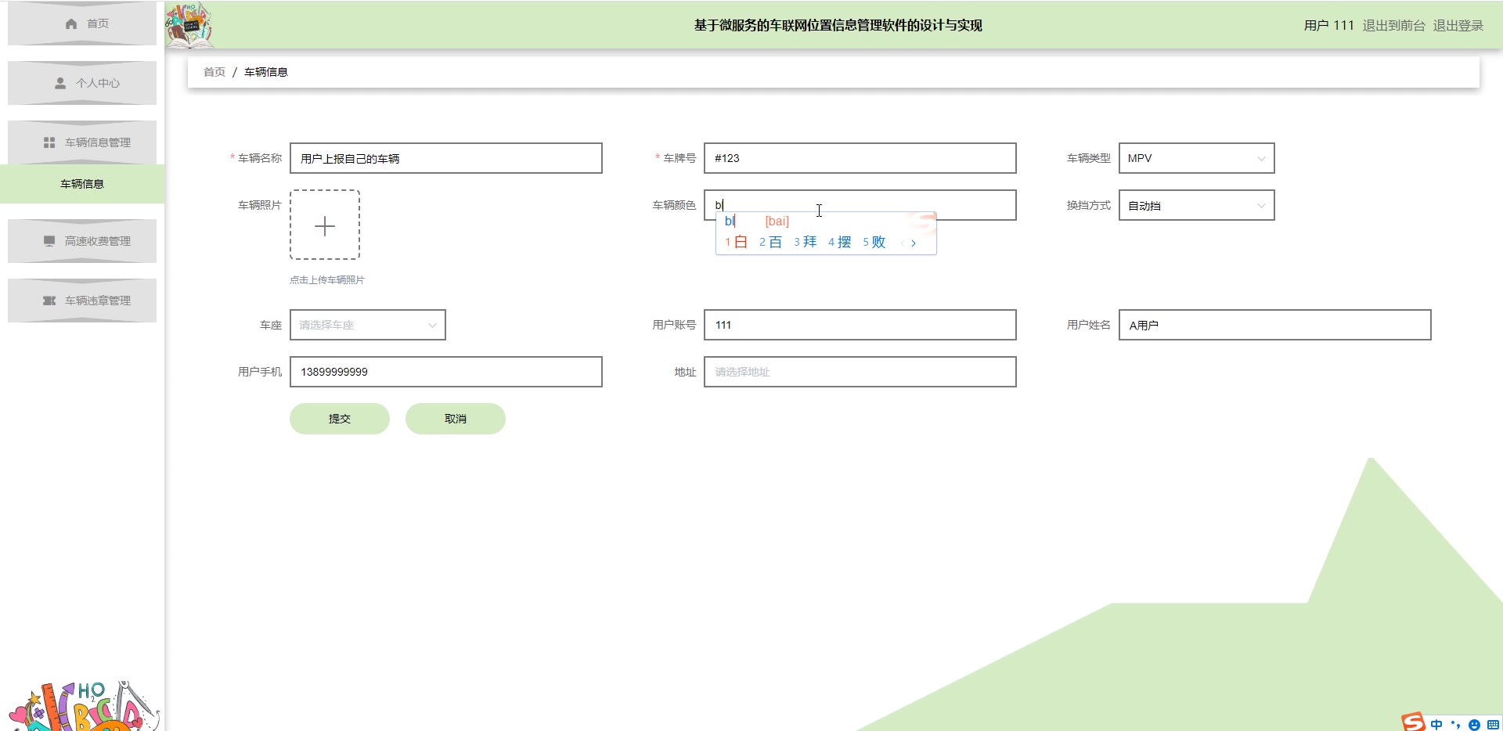This screenshot has width=1503, height=731.
Task: Toggle Sogou punctuation mode icon
Action: 1455,724
